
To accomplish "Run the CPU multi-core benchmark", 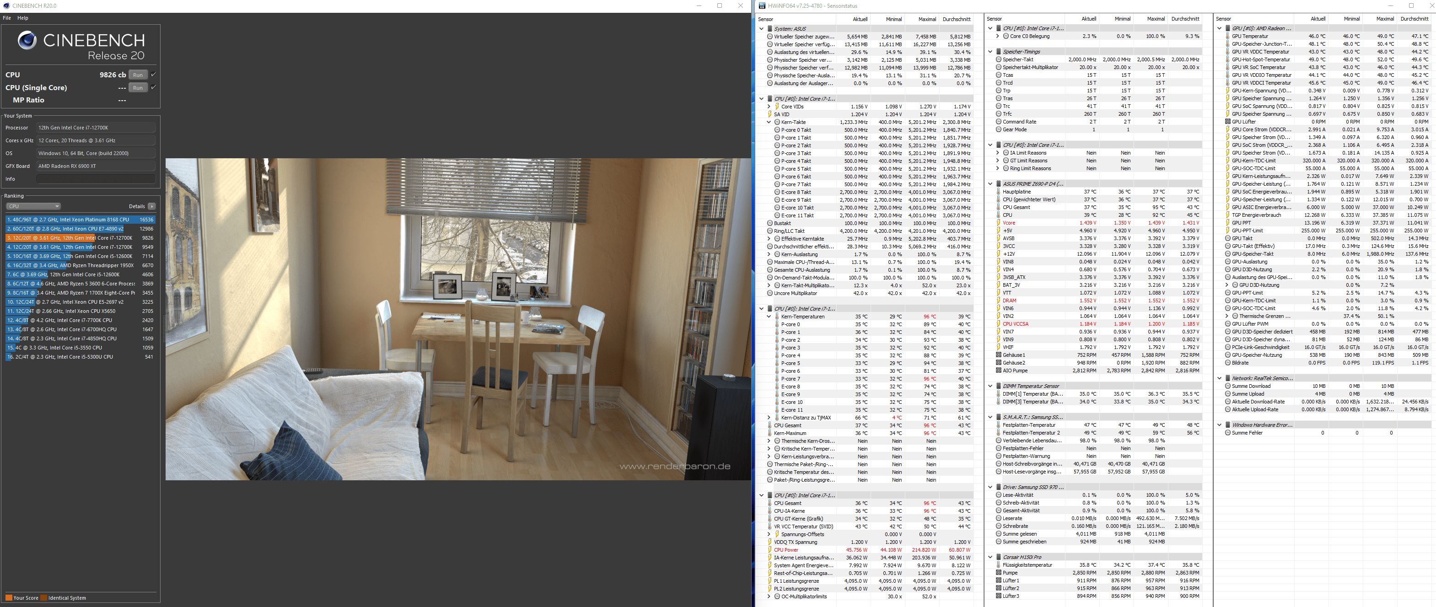I will pos(138,75).
